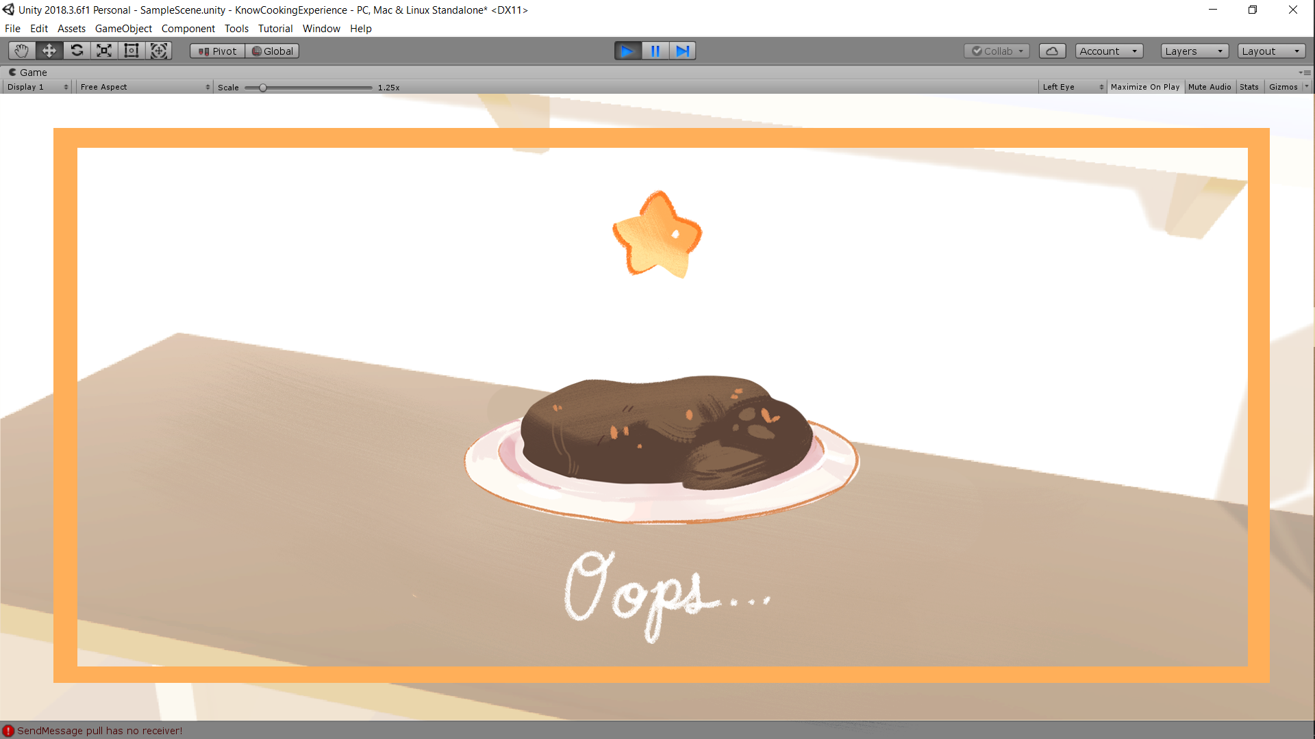Open the cloud services panel
The height and width of the screenshot is (739, 1315).
(x=1052, y=51)
